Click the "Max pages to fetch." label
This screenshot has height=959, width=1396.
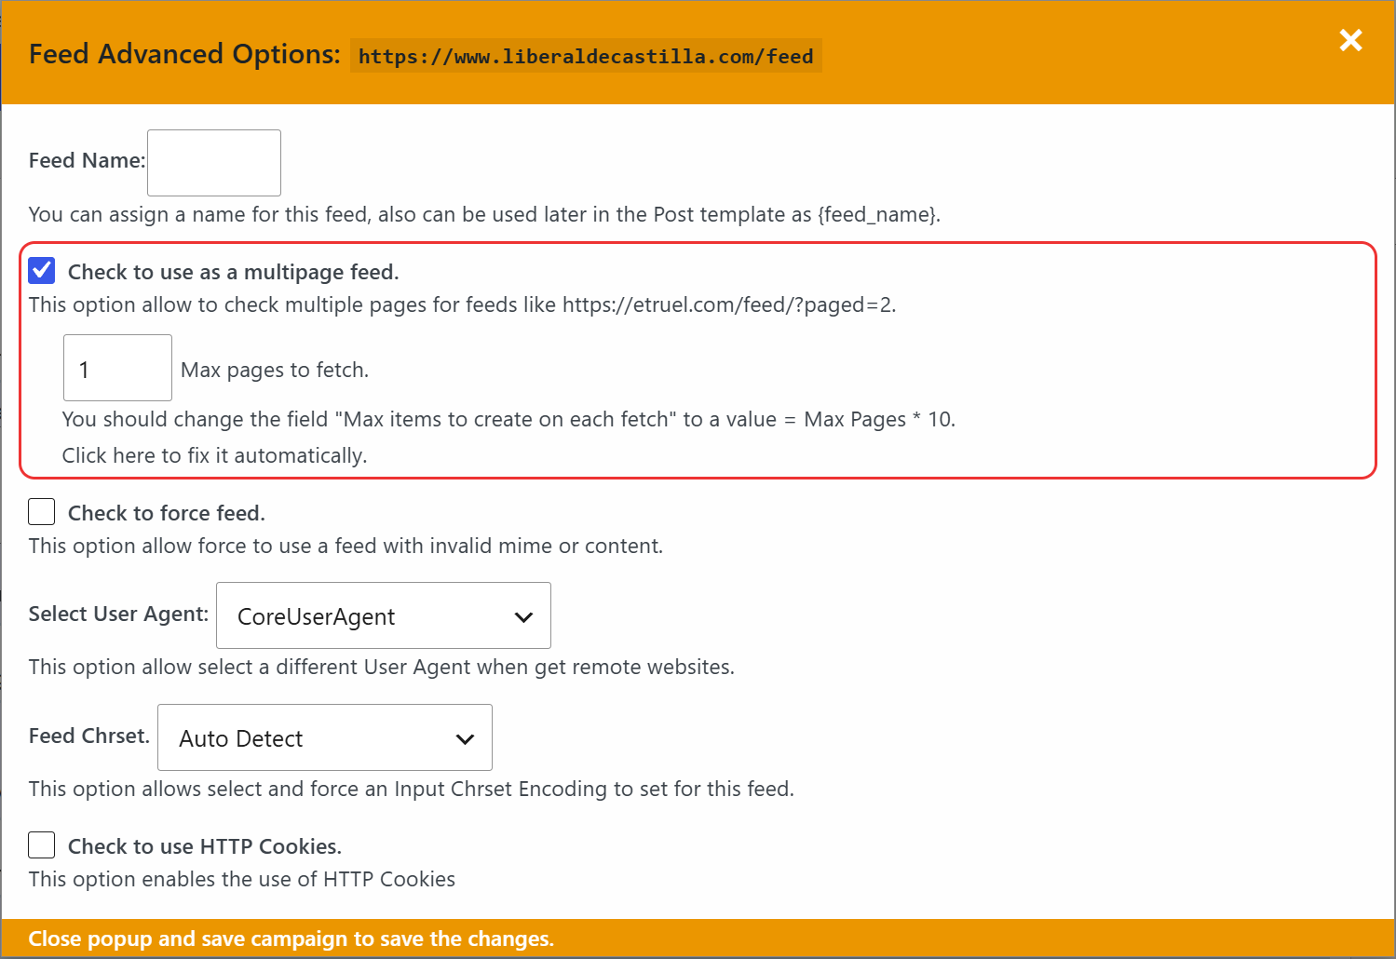275,370
